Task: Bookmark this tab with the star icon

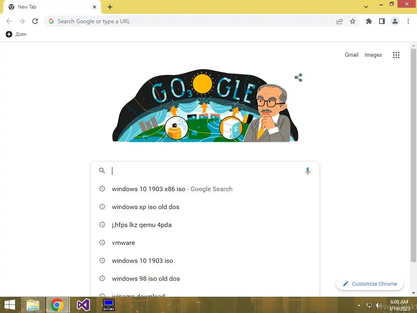Action: click(353, 21)
